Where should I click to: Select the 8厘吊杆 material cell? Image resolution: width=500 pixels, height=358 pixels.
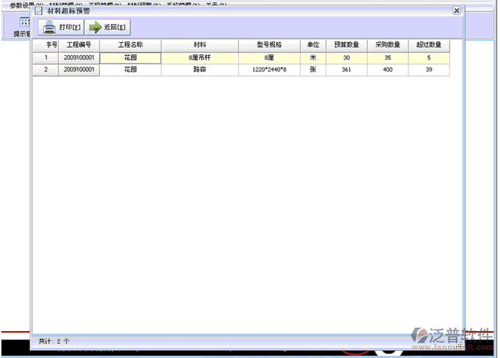tap(200, 58)
